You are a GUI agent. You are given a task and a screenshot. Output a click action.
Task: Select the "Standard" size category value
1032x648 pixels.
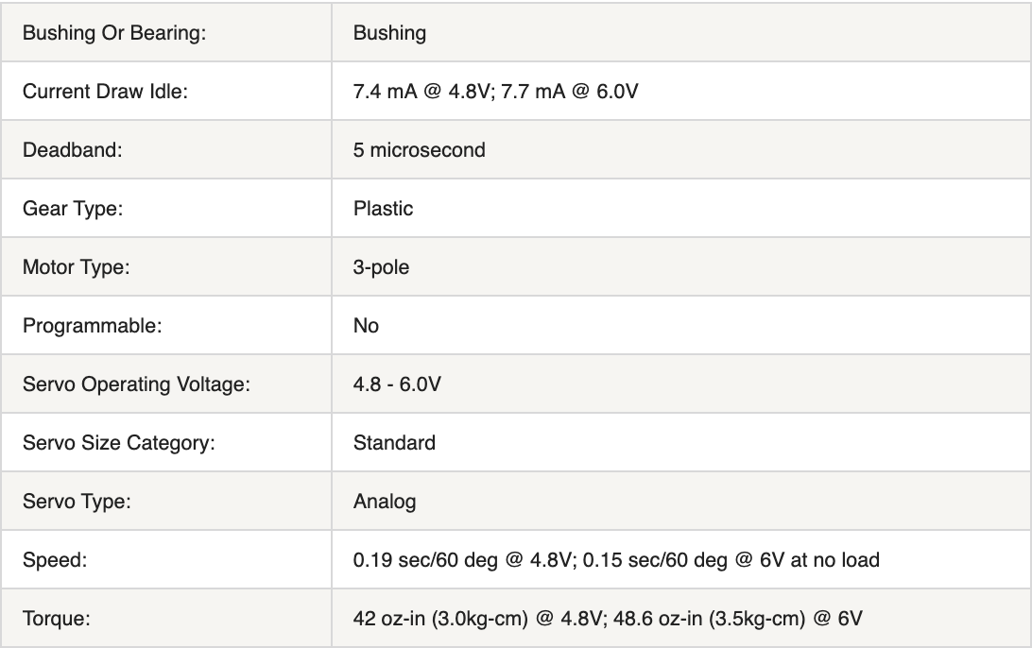pos(394,443)
